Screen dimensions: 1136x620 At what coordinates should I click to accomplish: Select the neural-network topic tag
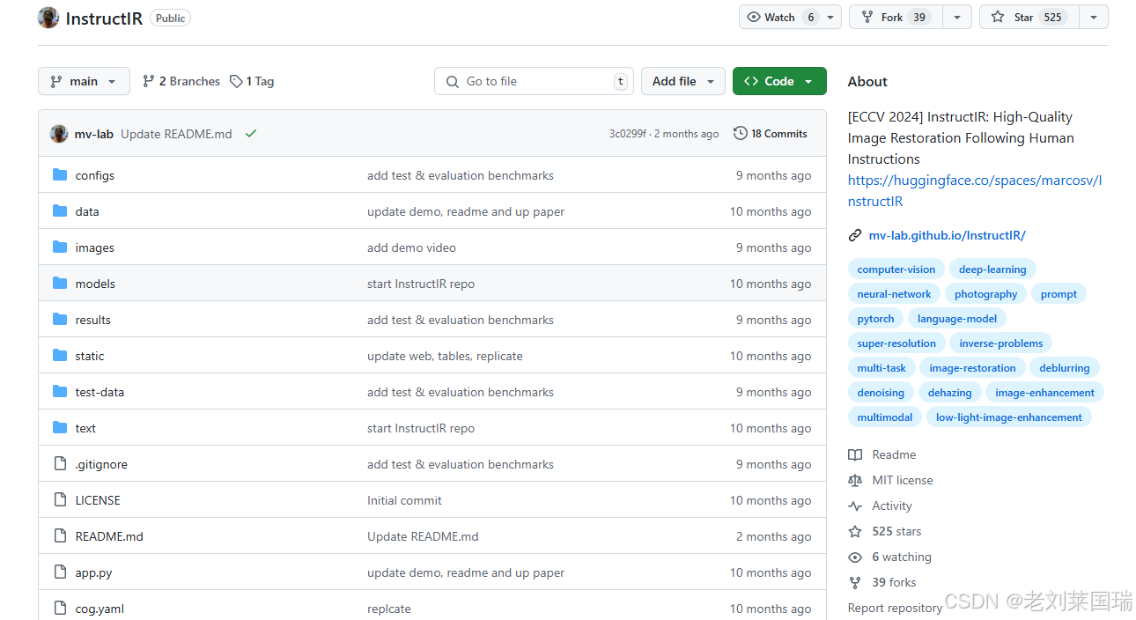[894, 294]
